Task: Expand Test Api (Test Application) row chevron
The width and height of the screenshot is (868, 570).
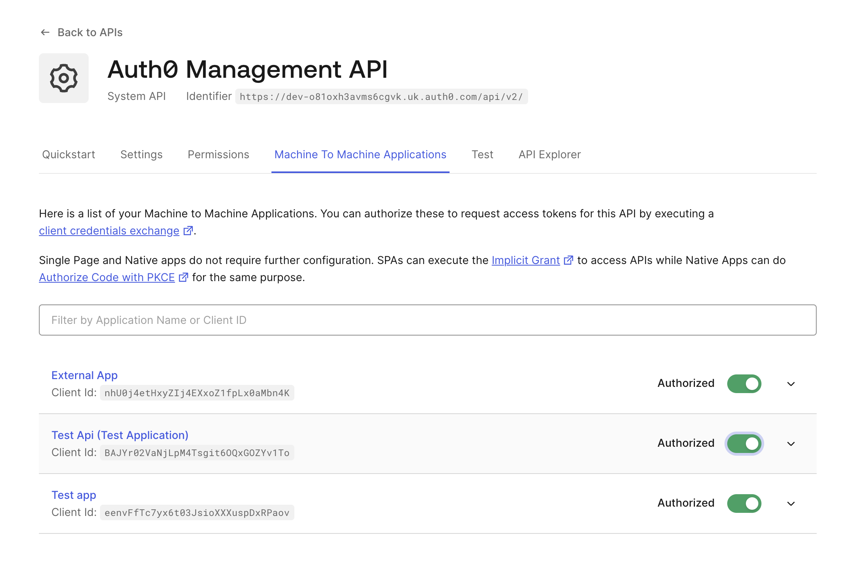Action: click(x=791, y=444)
